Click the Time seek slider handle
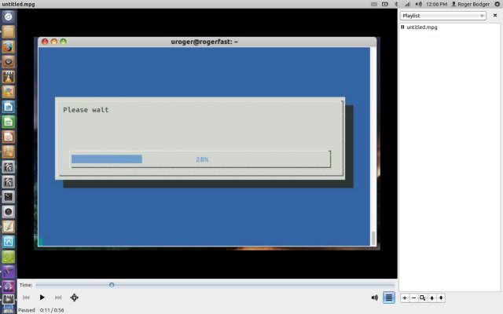Screen dimensions: 503x314 [112, 285]
